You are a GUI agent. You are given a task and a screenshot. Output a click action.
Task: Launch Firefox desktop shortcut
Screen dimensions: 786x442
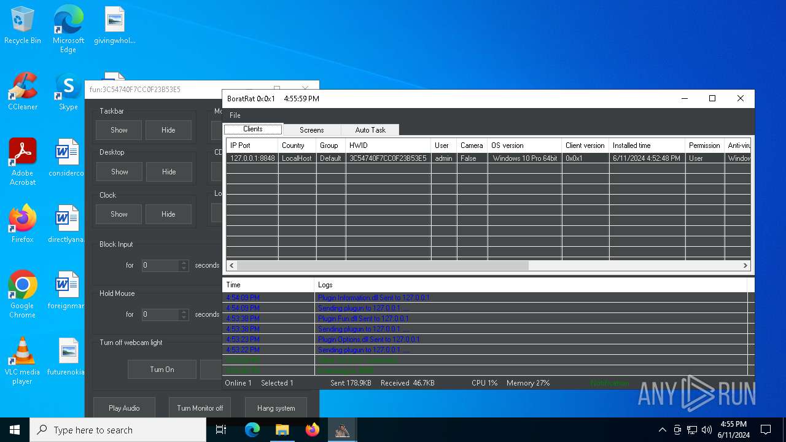(23, 224)
